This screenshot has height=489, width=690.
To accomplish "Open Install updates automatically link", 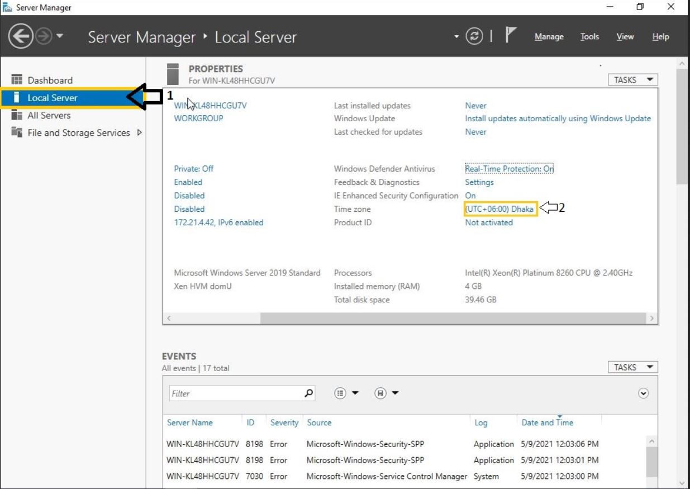I will tap(558, 118).
